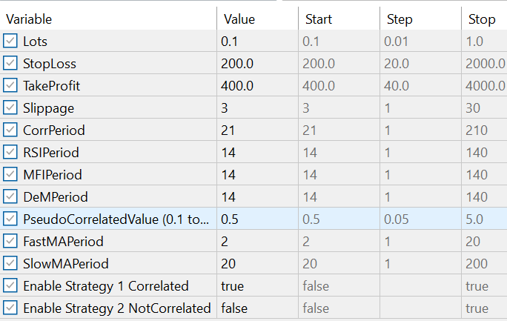Toggle the StopLoss checkbox
Viewport: 507px width, 321px height.
(x=10, y=64)
